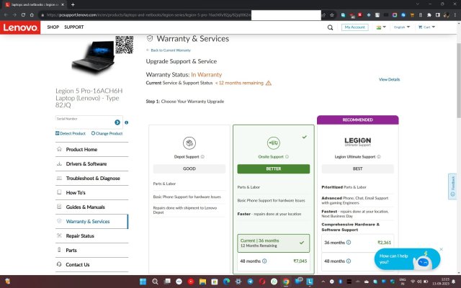Submit serial number with arrow button

coord(117,122)
